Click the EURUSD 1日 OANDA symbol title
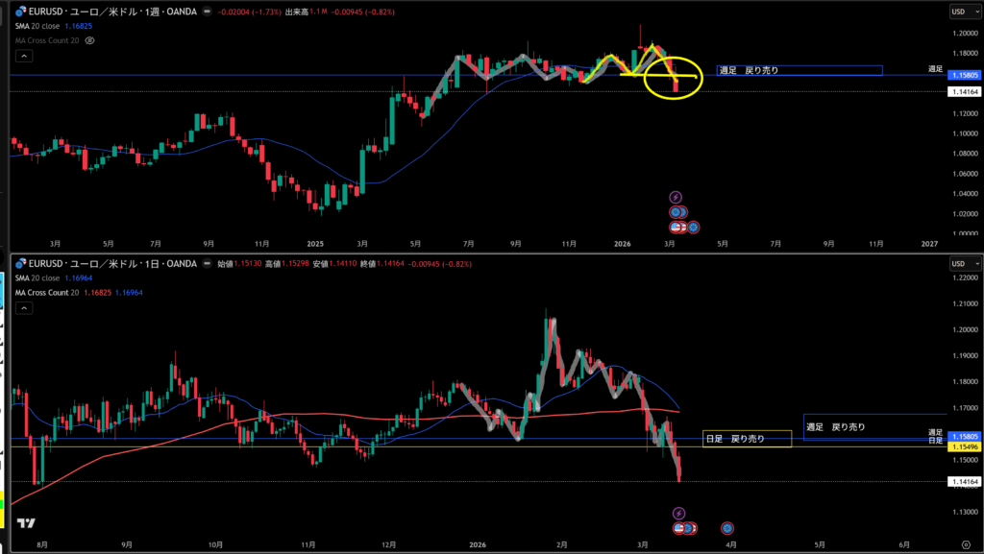This screenshot has height=554, width=984. point(115,263)
